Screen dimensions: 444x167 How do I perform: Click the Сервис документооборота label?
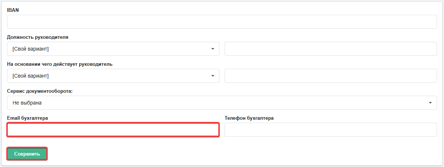(x=40, y=91)
